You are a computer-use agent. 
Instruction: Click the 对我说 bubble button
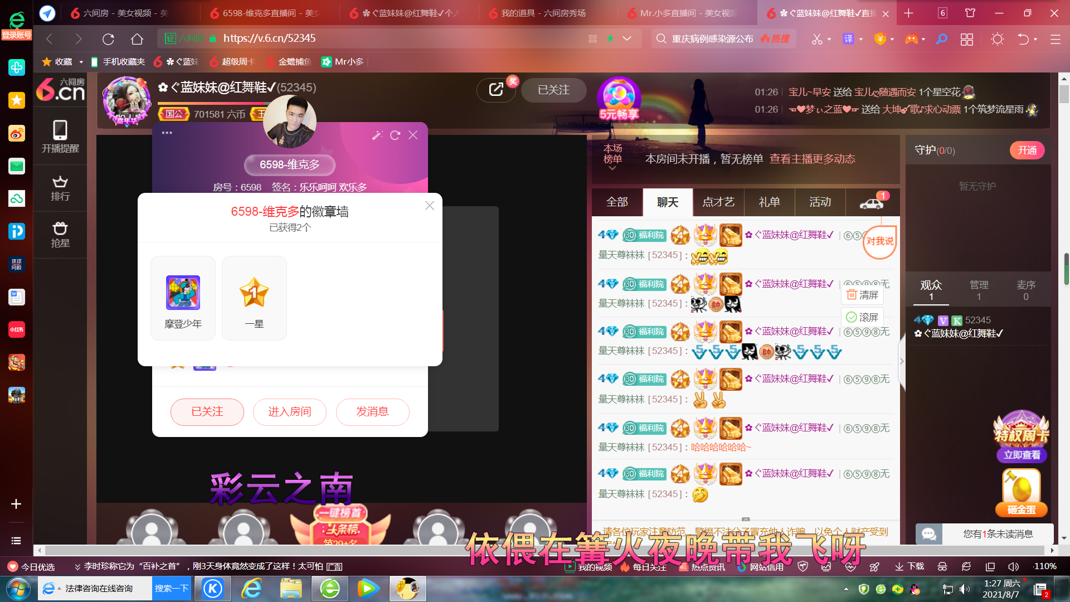(880, 241)
